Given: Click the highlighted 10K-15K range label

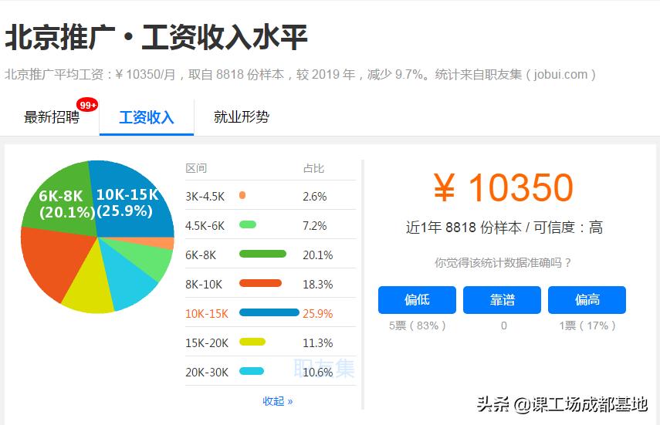Looking at the screenshot, I should click(x=207, y=313).
